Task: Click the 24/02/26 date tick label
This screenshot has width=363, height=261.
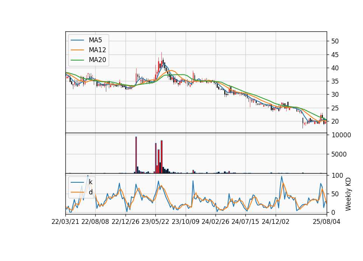Action: 215,222
